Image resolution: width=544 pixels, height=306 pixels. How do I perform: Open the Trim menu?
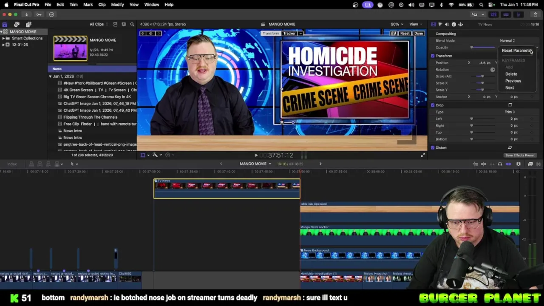(74, 5)
